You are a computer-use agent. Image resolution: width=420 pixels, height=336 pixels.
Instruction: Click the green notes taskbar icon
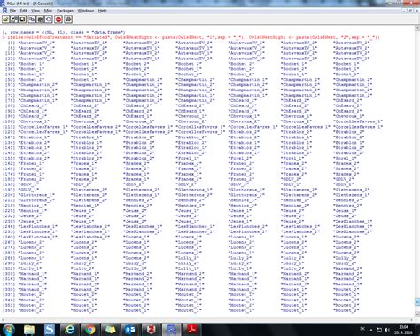click(x=111, y=330)
